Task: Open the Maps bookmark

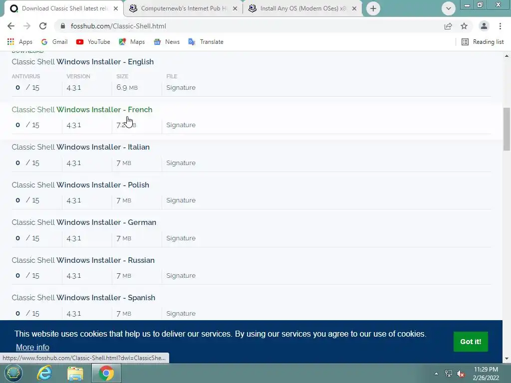Action: [x=132, y=42]
